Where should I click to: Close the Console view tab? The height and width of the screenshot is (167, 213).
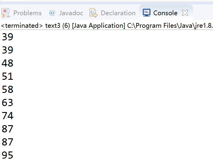coord(185,13)
